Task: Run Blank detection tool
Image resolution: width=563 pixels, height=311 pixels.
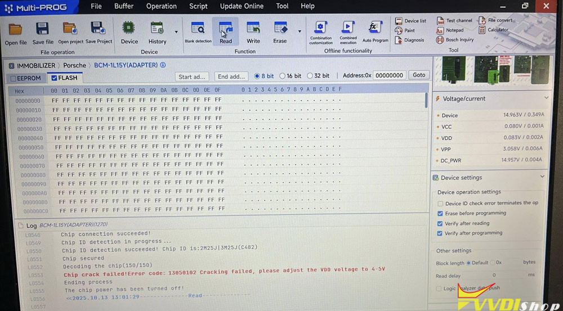Action: point(198,29)
